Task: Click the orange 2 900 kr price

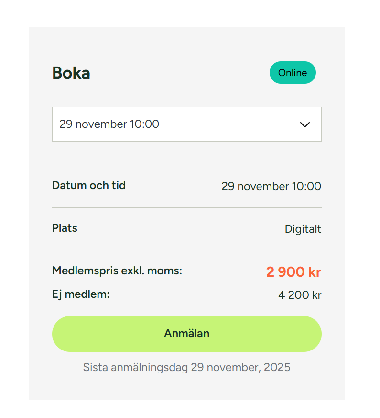Action: coord(293,272)
